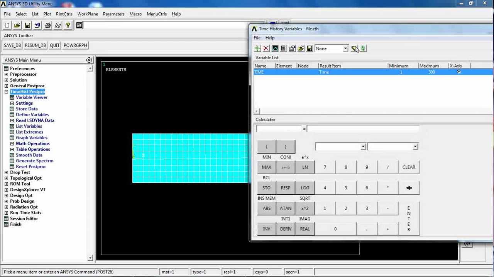Screen dimensions: 494x277
Task: Open the None overlay data dropdown
Action: pyautogui.click(x=345, y=48)
